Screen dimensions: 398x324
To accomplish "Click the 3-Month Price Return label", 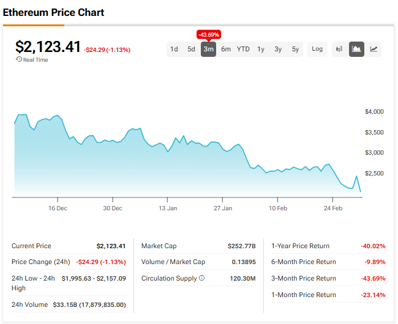I will point(304,278).
